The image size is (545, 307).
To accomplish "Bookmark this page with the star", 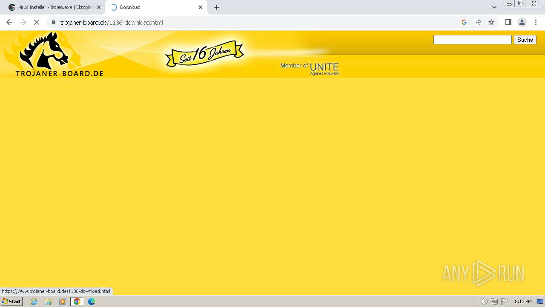I will point(491,22).
